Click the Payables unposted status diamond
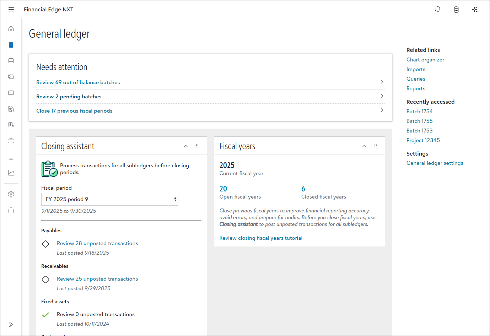The height and width of the screenshot is (336, 490). [45, 244]
